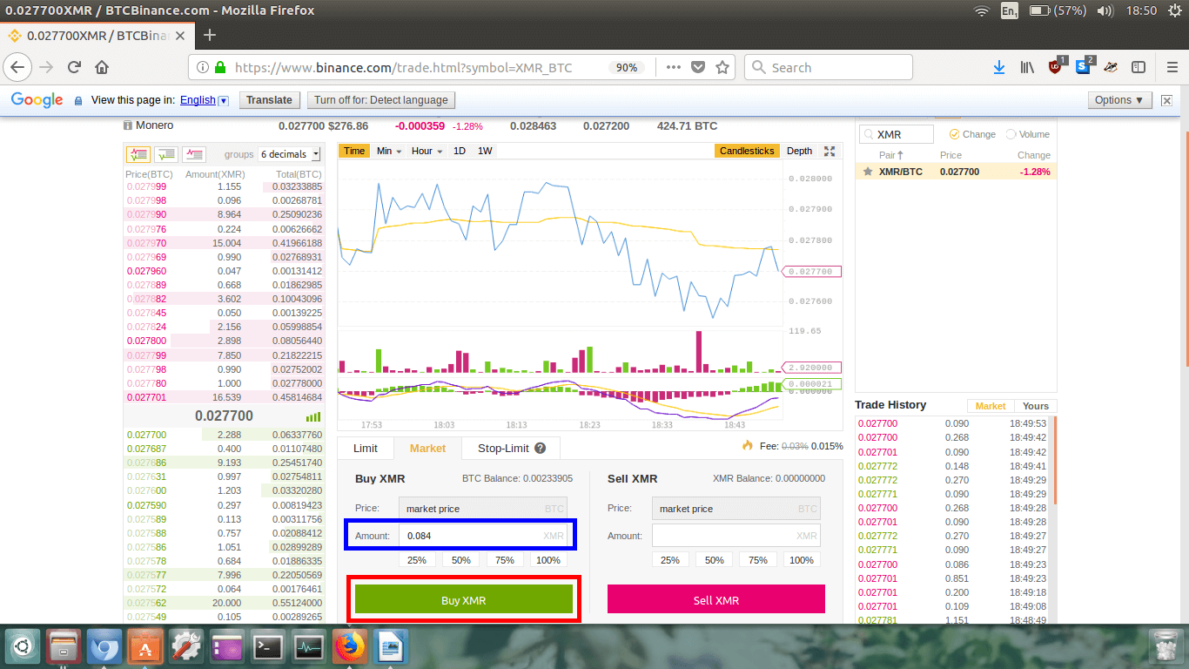Open the Hour interval dropdown
Image resolution: width=1189 pixels, height=669 pixels.
click(427, 151)
